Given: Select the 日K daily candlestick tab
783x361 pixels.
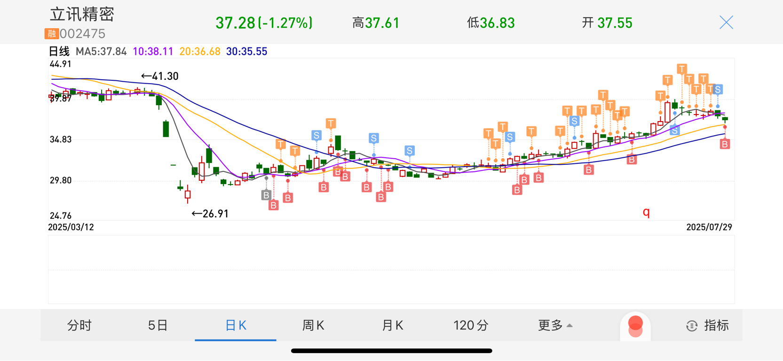Looking at the screenshot, I should tap(236, 325).
